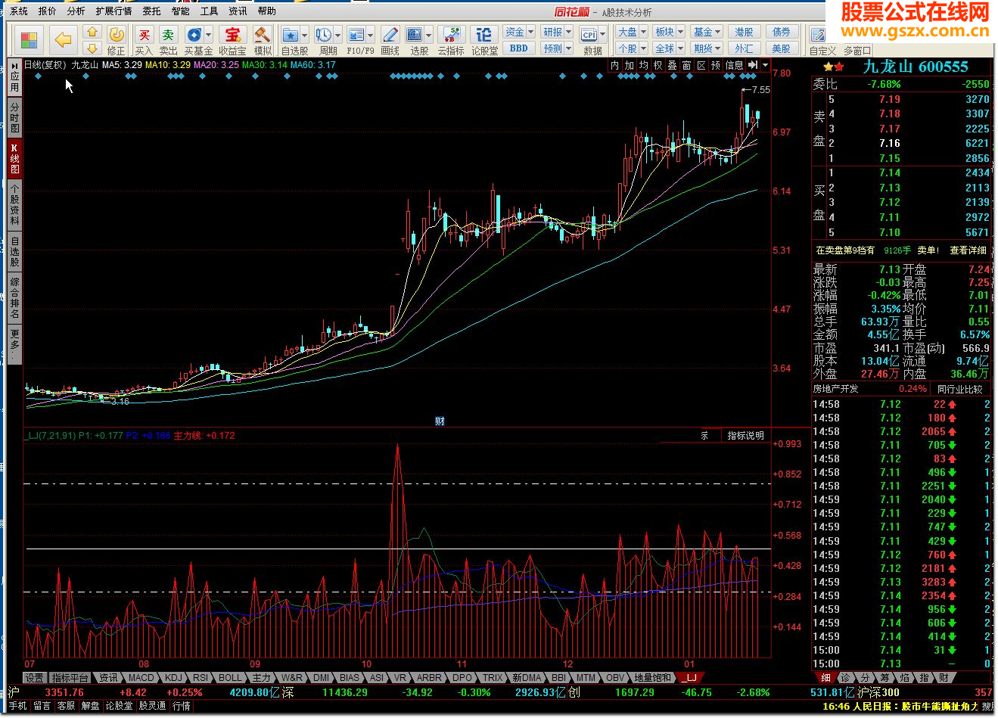Toggle the 信息 info button
The width and height of the screenshot is (998, 718).
click(734, 66)
